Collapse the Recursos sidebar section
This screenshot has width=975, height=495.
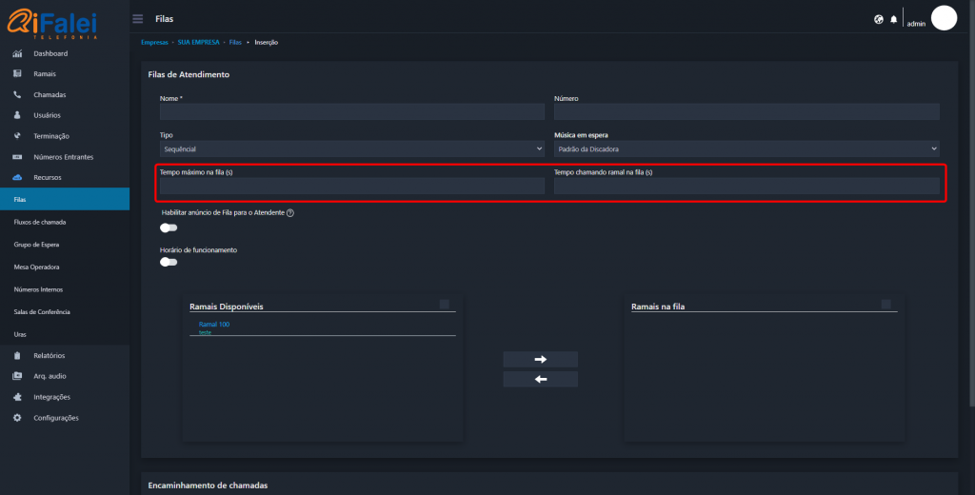pos(47,178)
